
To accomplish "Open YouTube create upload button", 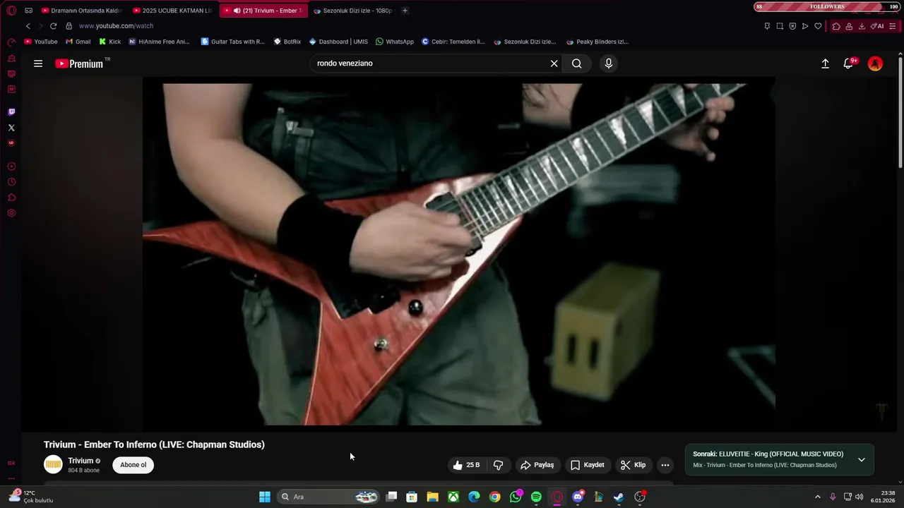I will [x=825, y=64].
